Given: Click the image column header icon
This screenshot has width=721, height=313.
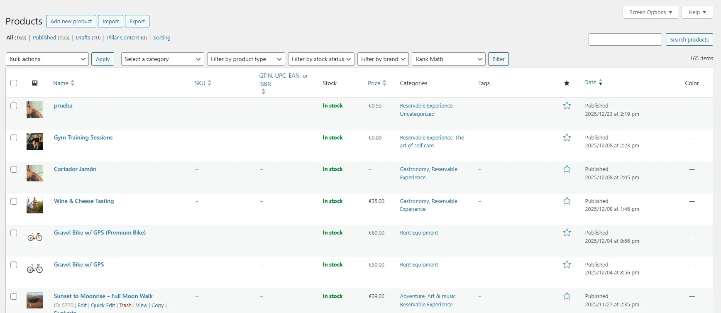Looking at the screenshot, I should (x=35, y=83).
